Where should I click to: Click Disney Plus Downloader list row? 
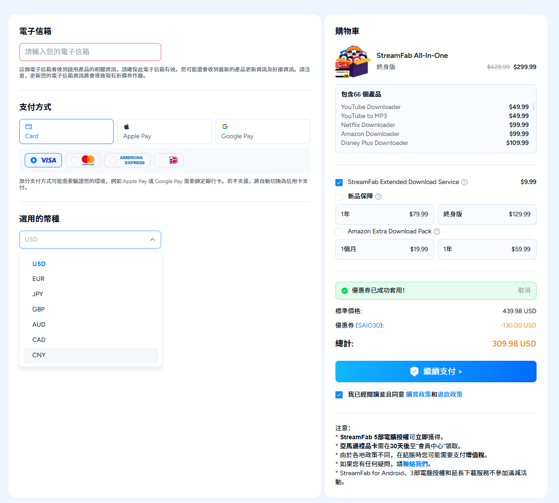[435, 143]
